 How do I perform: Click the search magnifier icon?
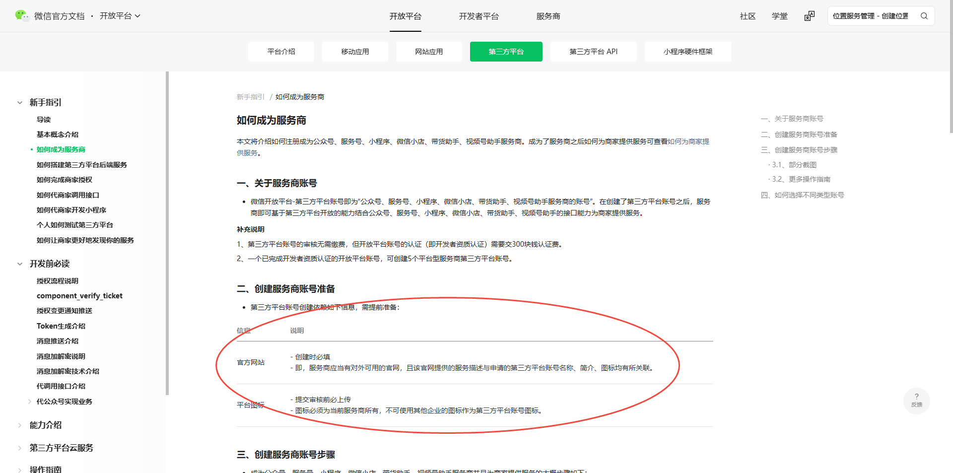point(924,16)
